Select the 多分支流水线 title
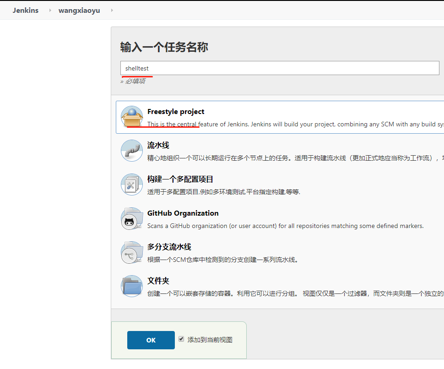Screen dimensions: 444x369 169,247
